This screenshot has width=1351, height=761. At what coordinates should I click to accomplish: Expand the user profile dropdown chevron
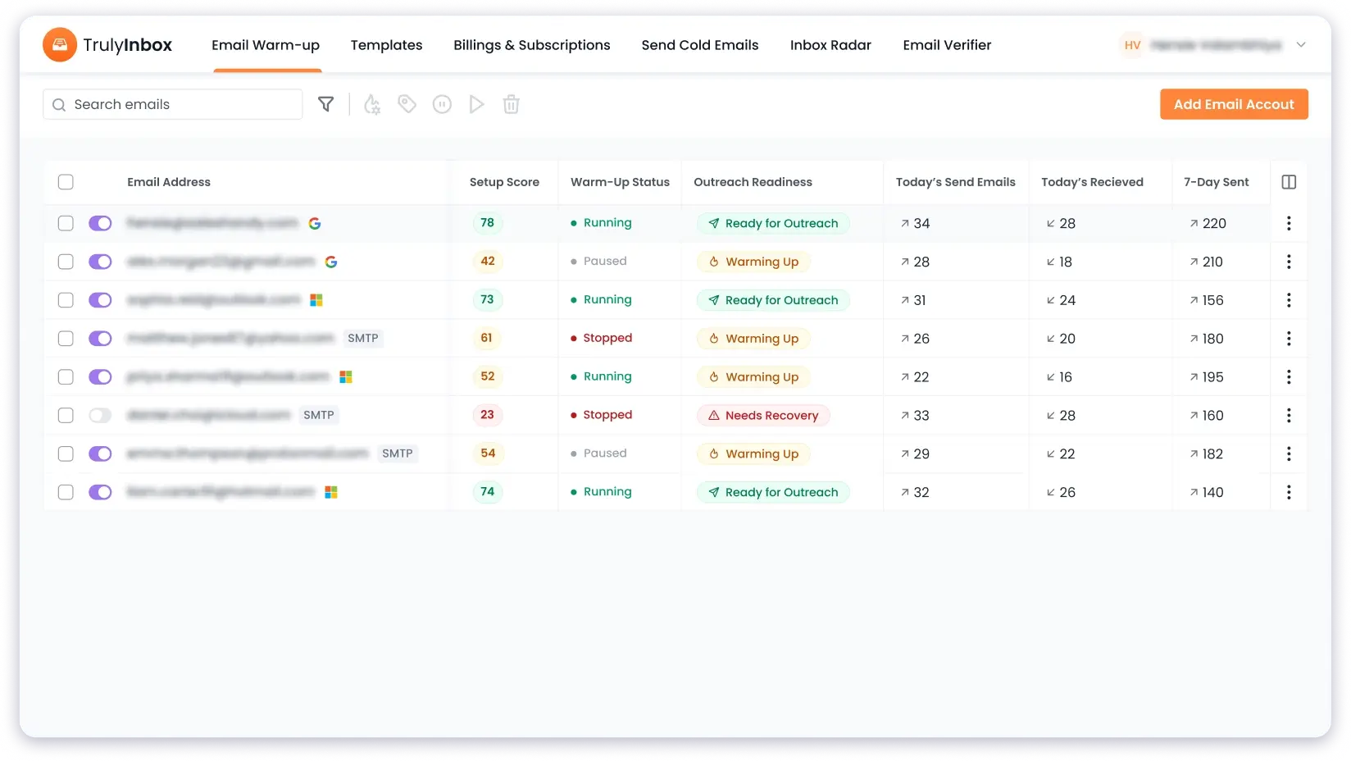pos(1301,45)
